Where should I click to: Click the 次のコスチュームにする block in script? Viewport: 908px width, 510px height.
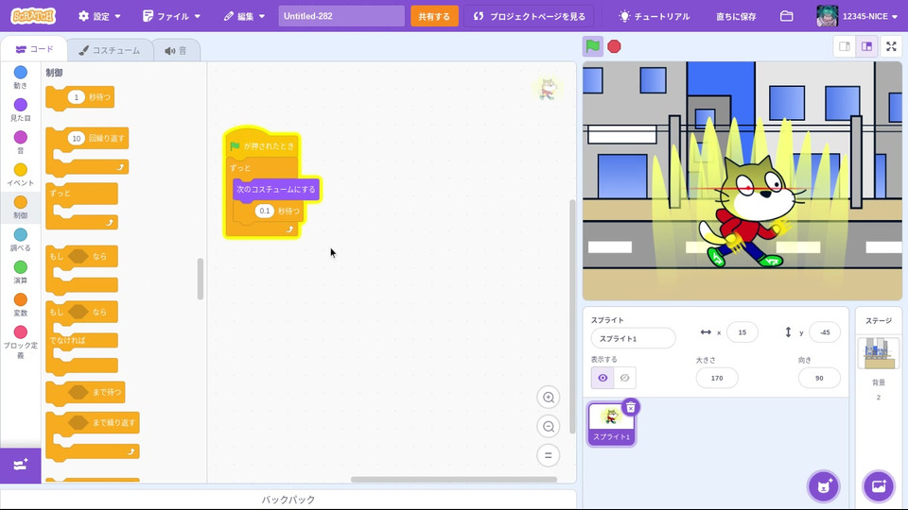(x=275, y=190)
